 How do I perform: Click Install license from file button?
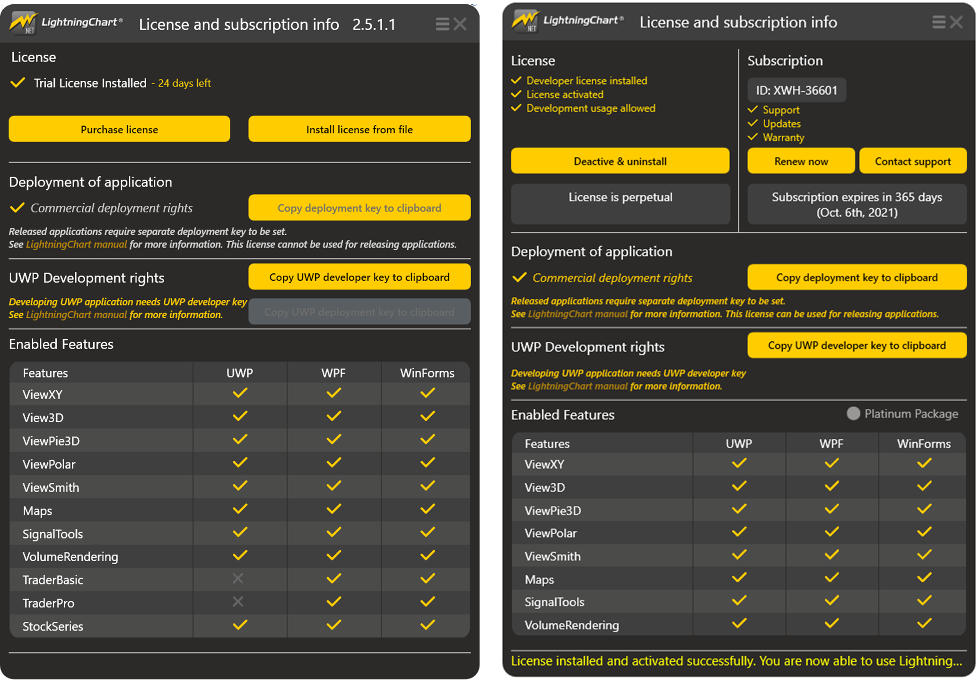pyautogui.click(x=359, y=129)
